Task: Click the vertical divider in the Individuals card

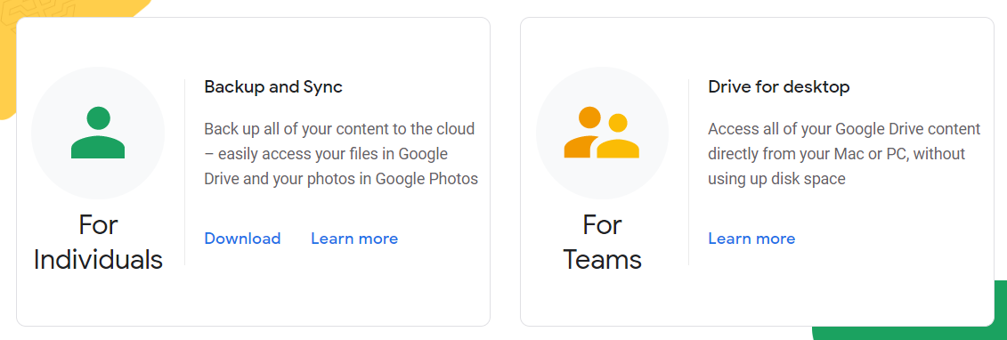Action: (185, 172)
